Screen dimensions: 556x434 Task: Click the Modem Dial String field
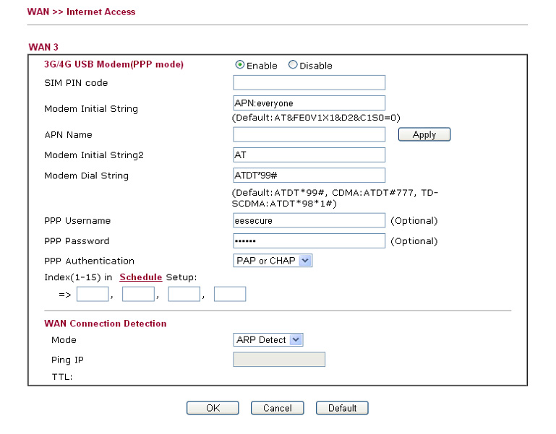pos(309,175)
